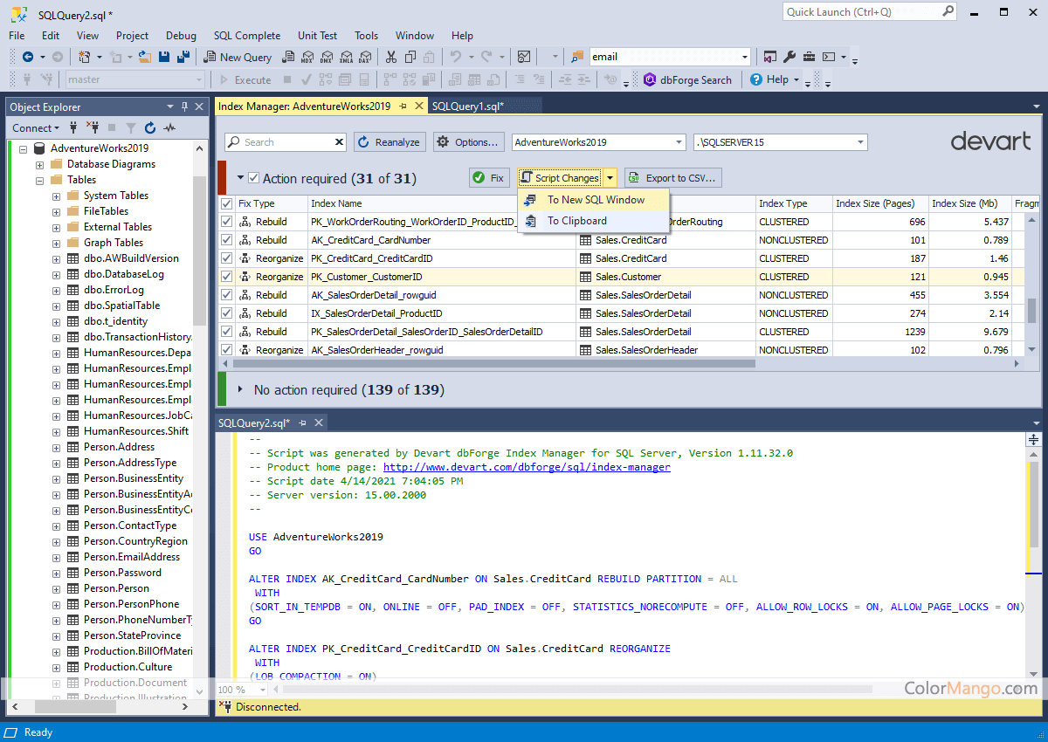
Task: Open the SQL Complete menu
Action: coord(247,36)
